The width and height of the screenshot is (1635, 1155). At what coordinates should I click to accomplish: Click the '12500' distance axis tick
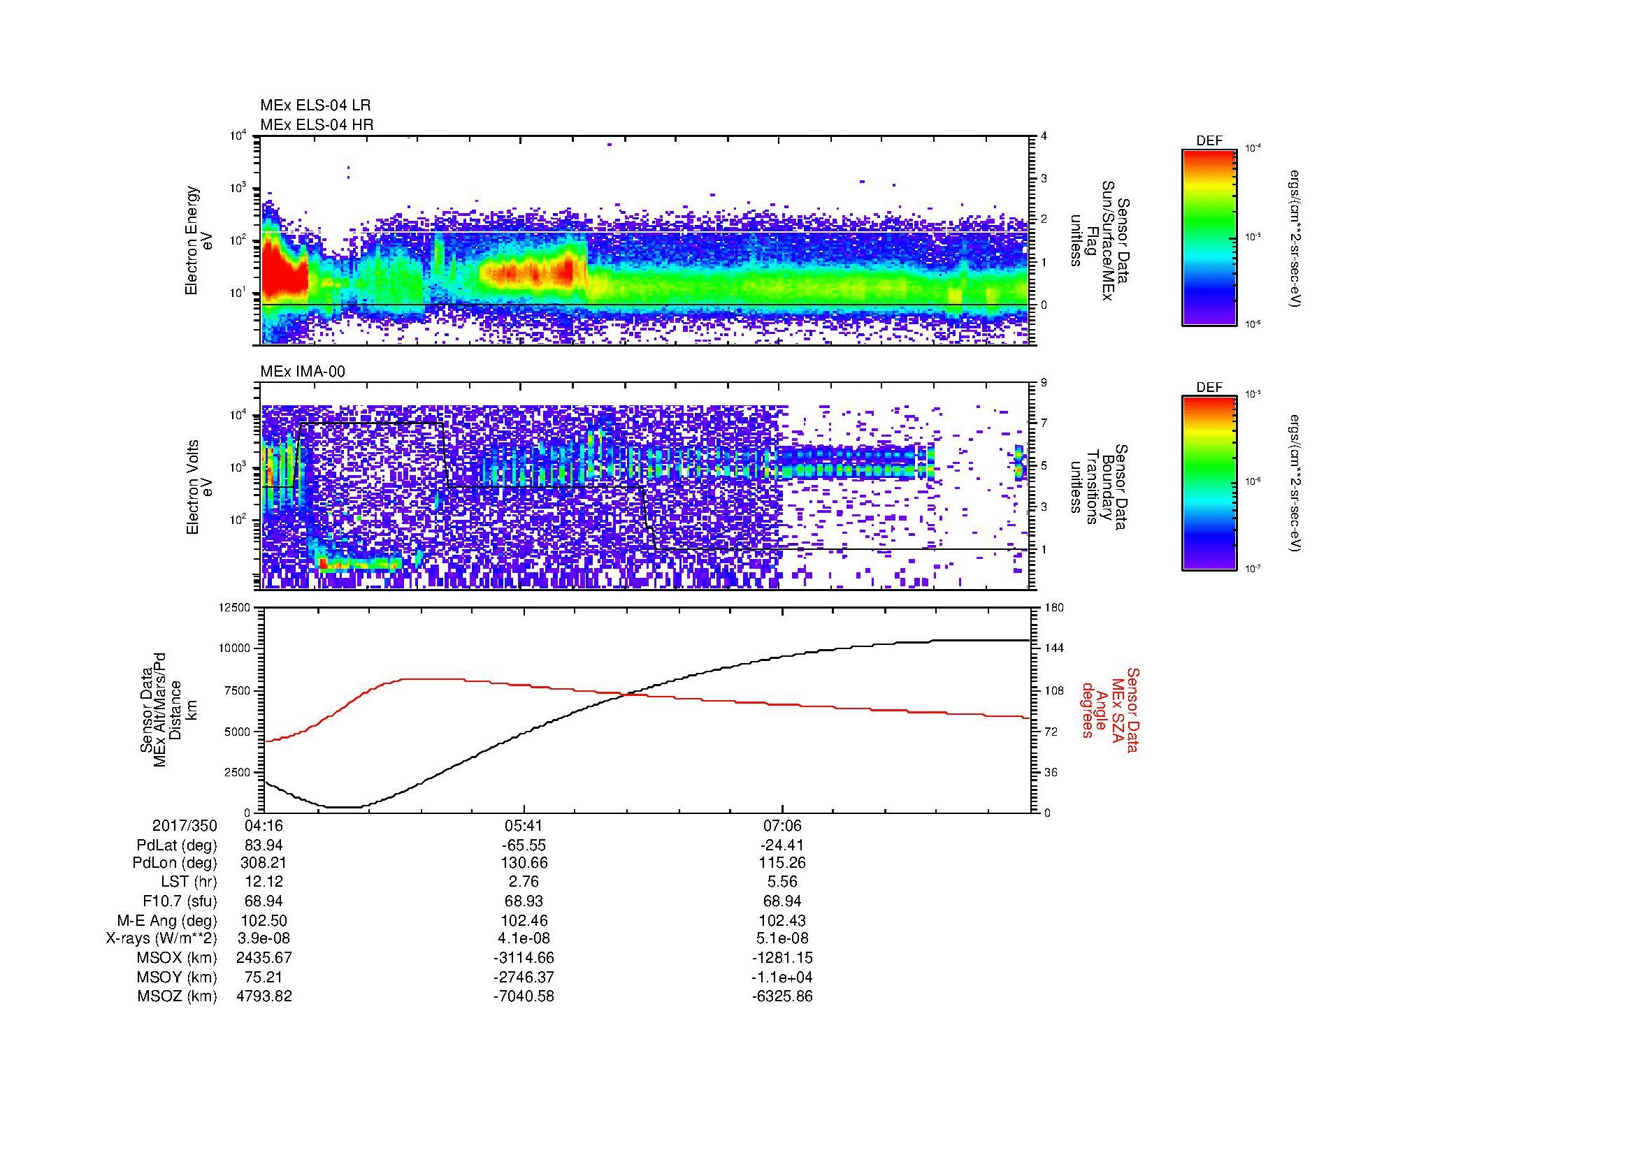pyautogui.click(x=236, y=607)
